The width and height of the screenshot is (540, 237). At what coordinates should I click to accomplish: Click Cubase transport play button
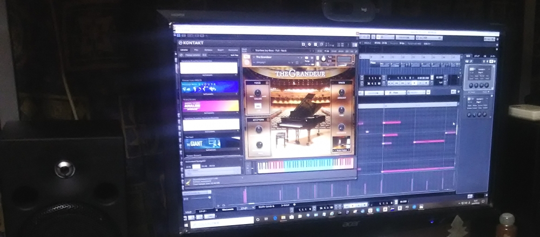tap(420, 83)
